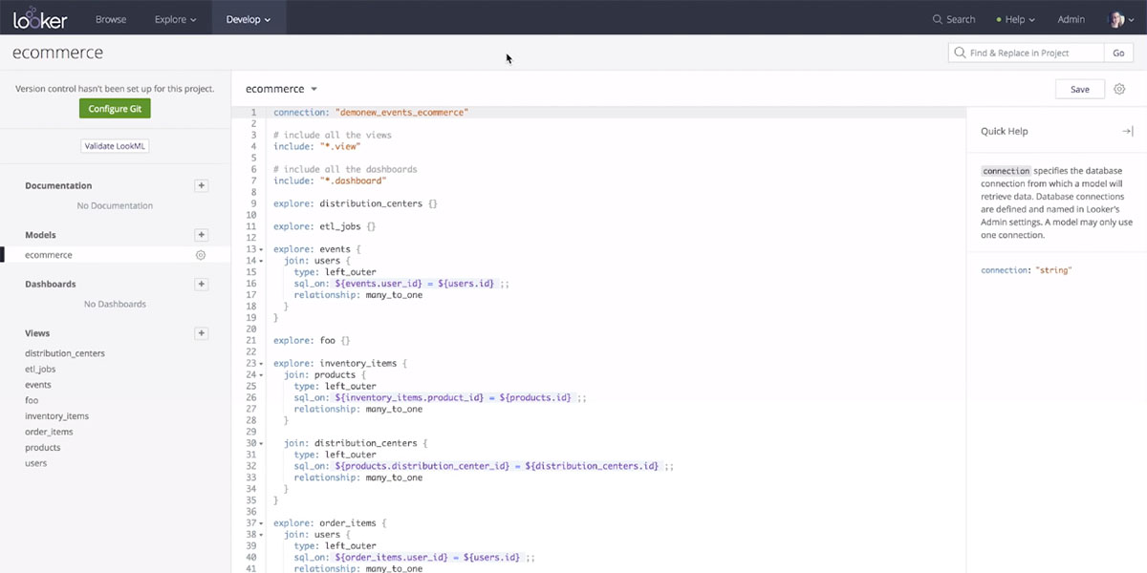
Task: Collapse the Quick Help panel
Action: pos(1127,131)
